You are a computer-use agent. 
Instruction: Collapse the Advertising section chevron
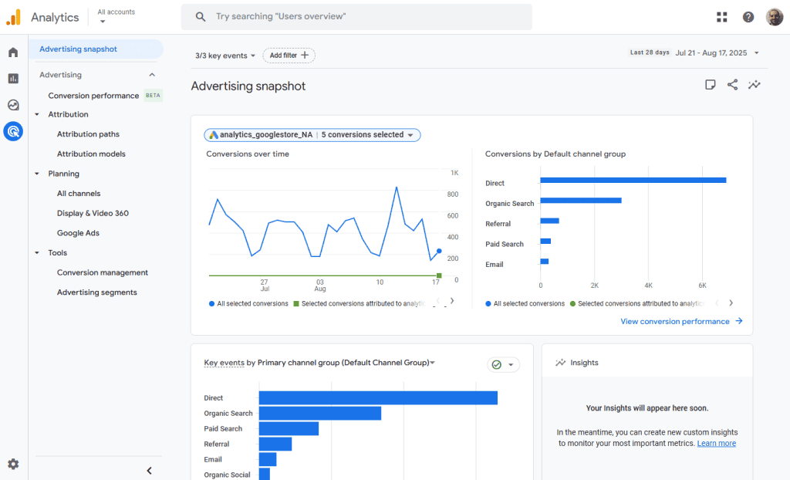click(x=152, y=75)
